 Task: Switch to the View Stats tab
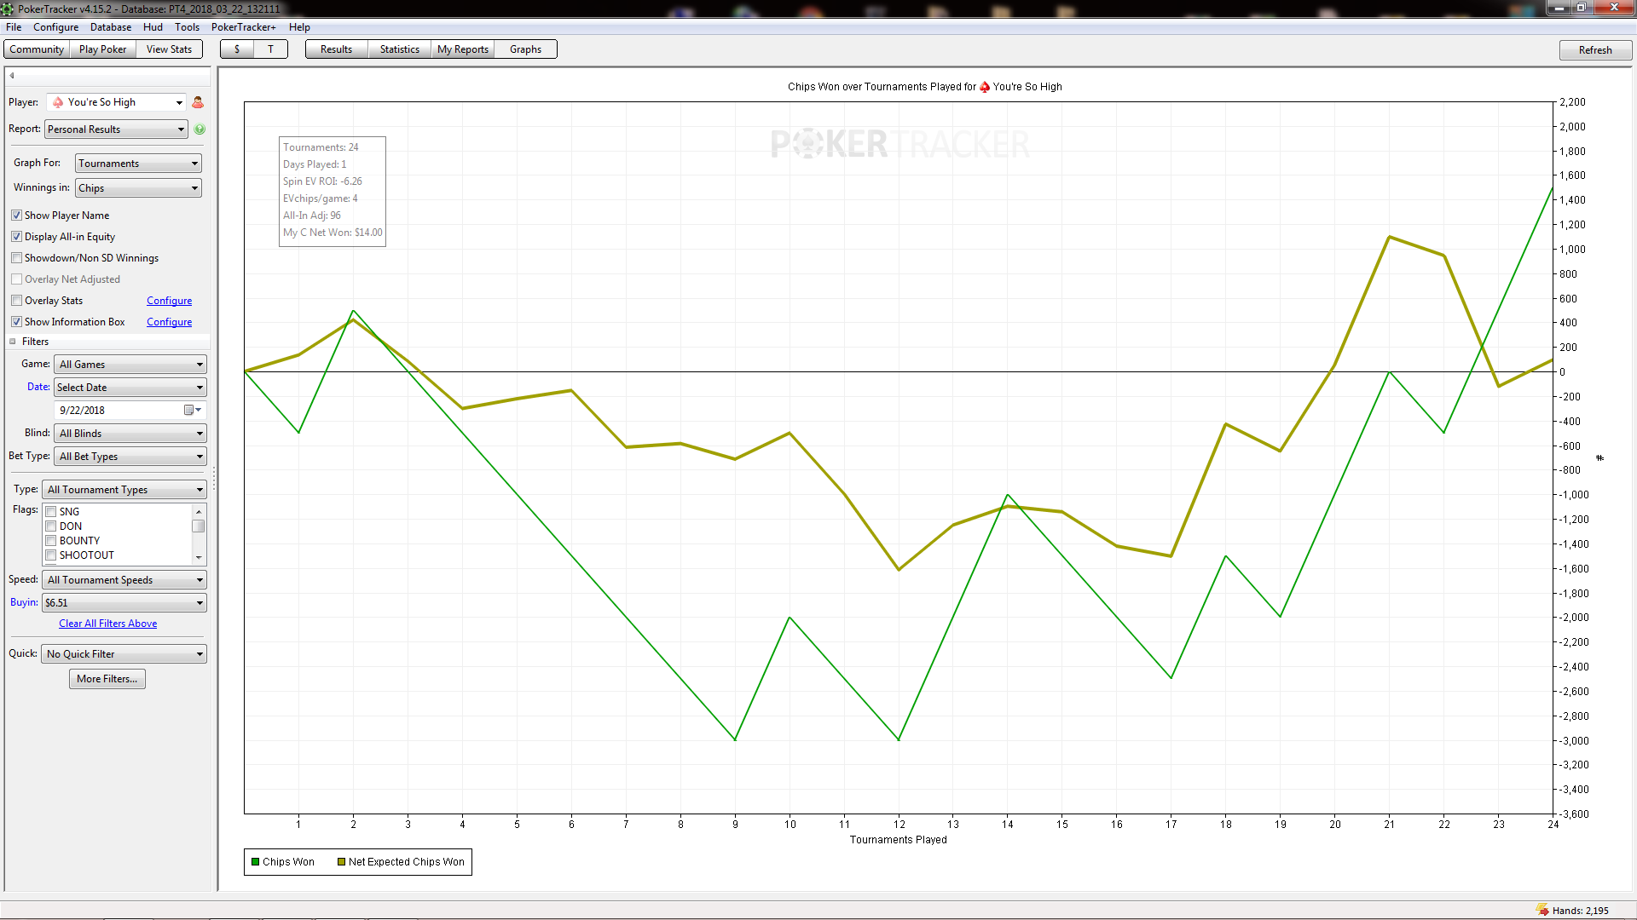tap(170, 49)
